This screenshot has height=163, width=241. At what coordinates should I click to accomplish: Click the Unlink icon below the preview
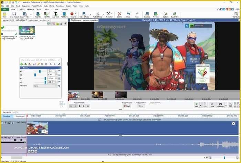212,105
